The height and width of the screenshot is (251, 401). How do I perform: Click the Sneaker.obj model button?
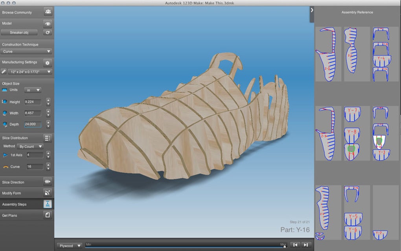point(19,33)
